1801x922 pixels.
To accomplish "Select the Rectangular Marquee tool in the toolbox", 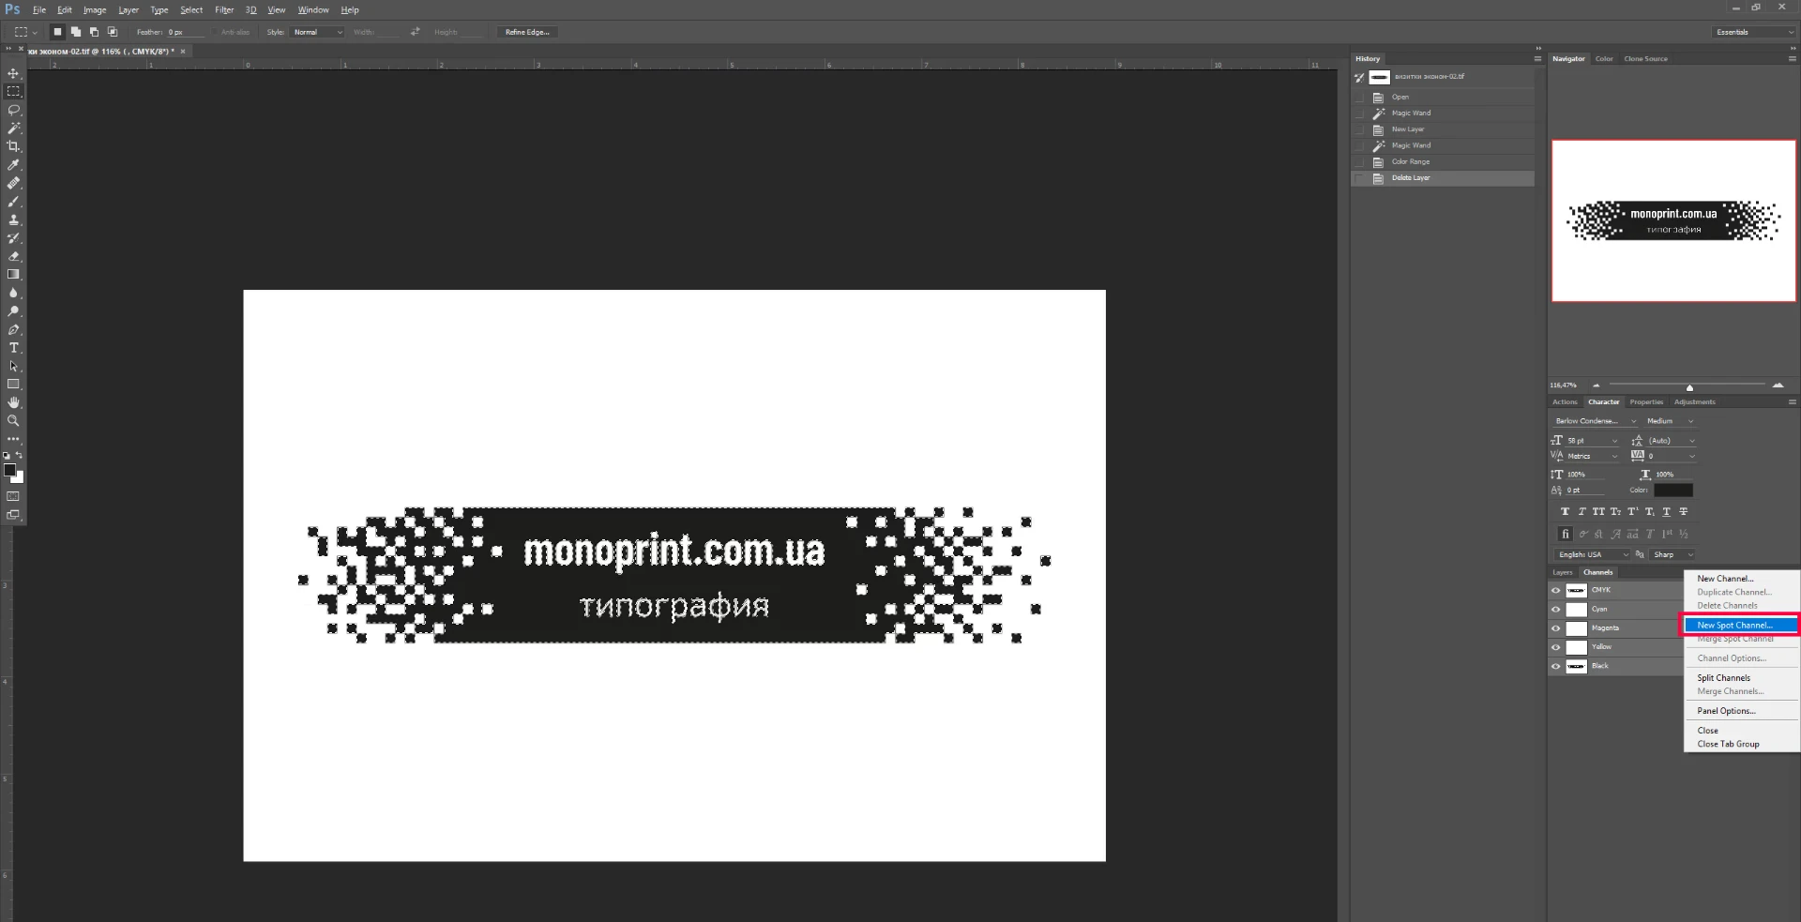I will [x=13, y=92].
